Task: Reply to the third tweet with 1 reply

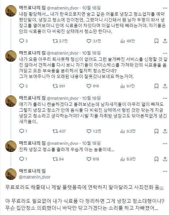Action: pos(23,131)
